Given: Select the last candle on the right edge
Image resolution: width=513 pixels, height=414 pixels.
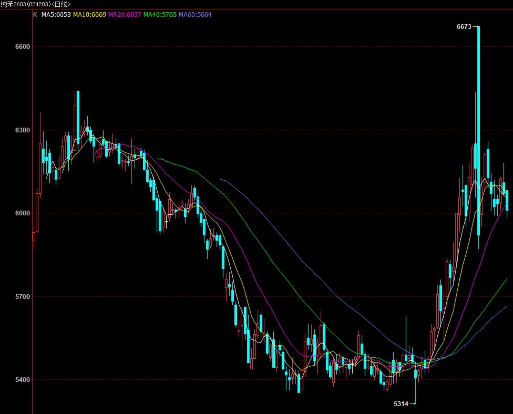Looking at the screenshot, I should (x=507, y=200).
